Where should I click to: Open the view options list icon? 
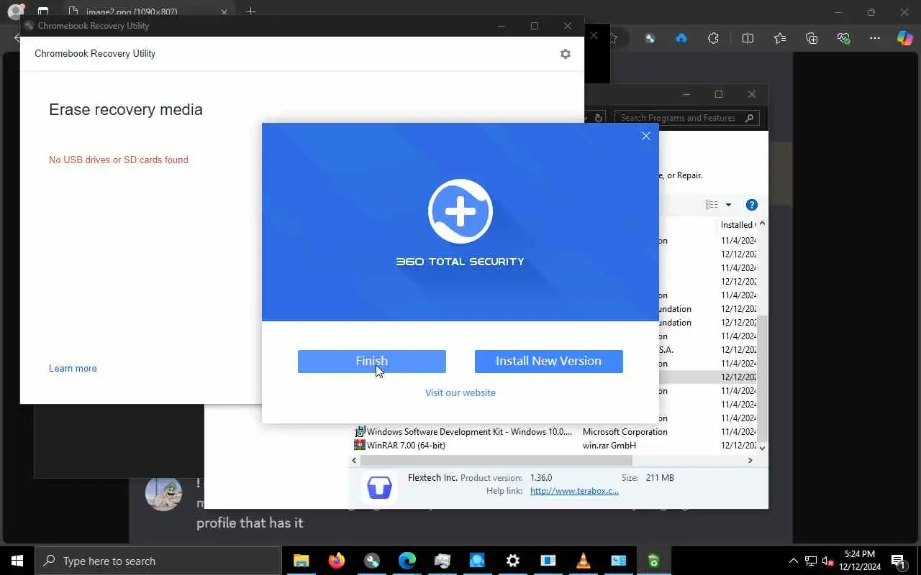pos(712,205)
